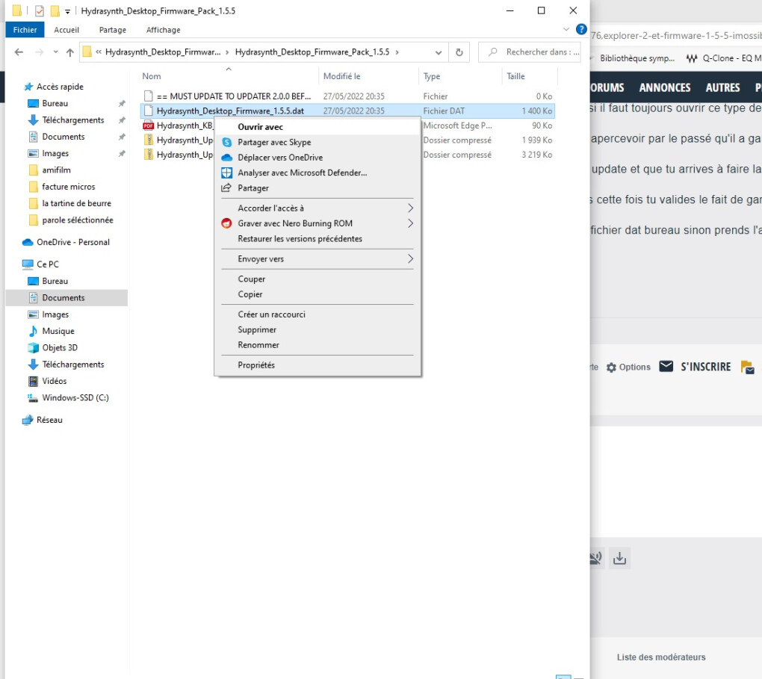Screen dimensions: 762x679
Task: Click the Windows-SSD (C:) drive icon
Action: point(33,397)
